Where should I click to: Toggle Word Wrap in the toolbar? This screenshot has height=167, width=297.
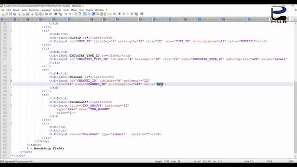tap(84, 14)
